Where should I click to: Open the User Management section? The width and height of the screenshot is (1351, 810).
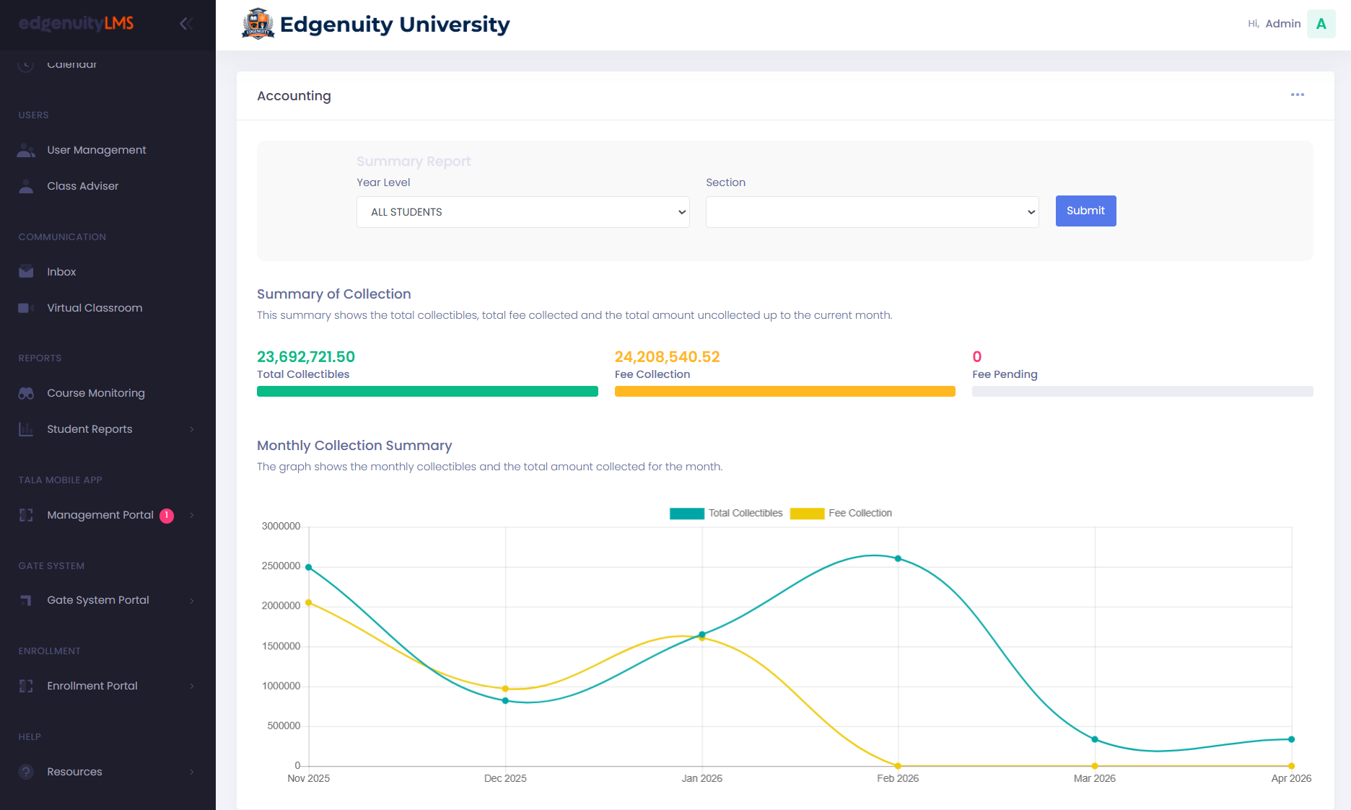point(96,149)
